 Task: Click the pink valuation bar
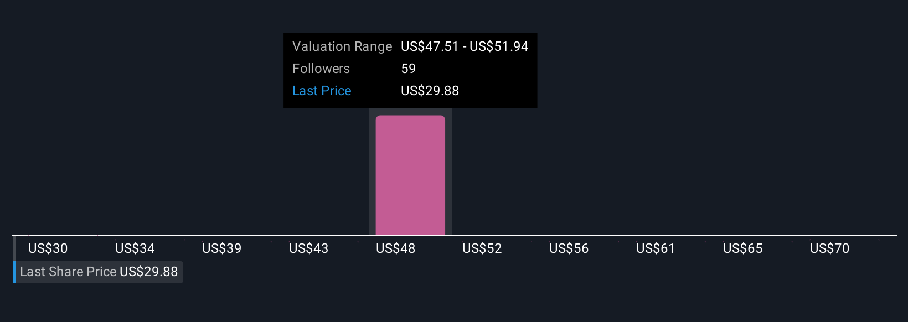coord(410,175)
